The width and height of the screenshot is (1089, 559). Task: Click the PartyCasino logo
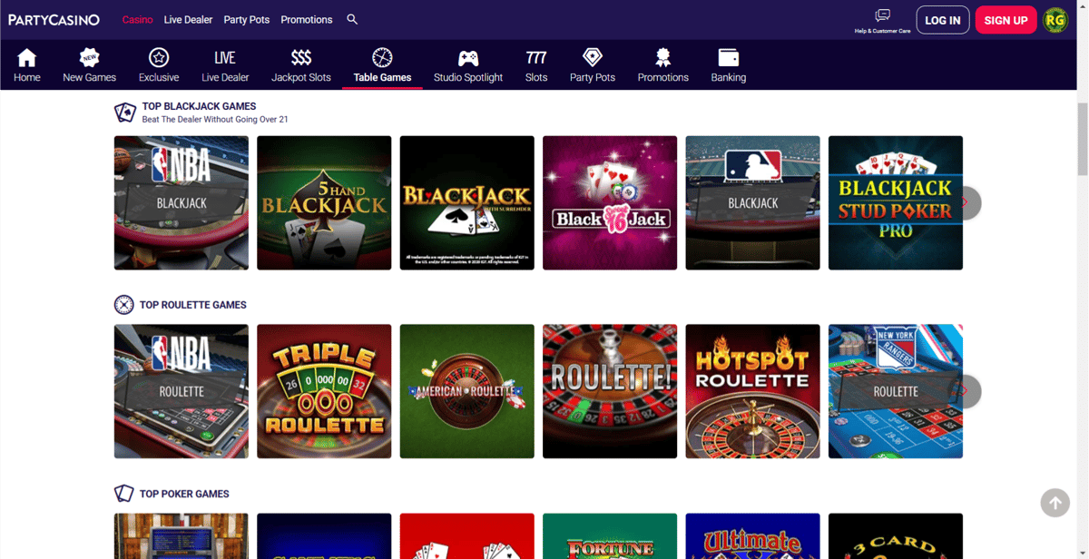[x=54, y=20]
